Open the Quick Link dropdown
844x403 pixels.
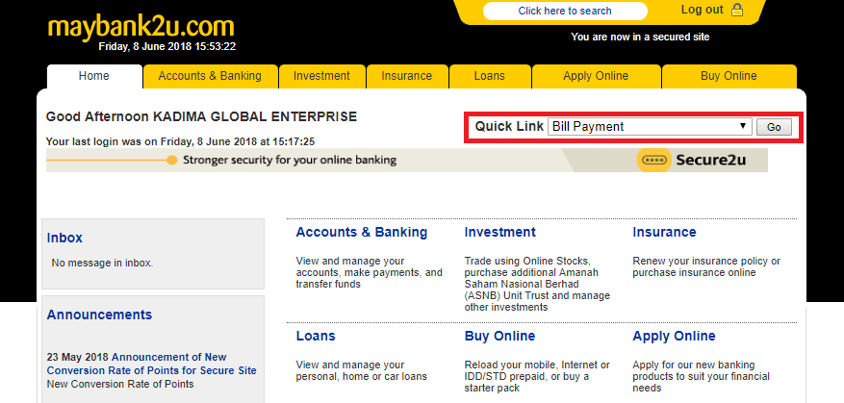coord(649,127)
